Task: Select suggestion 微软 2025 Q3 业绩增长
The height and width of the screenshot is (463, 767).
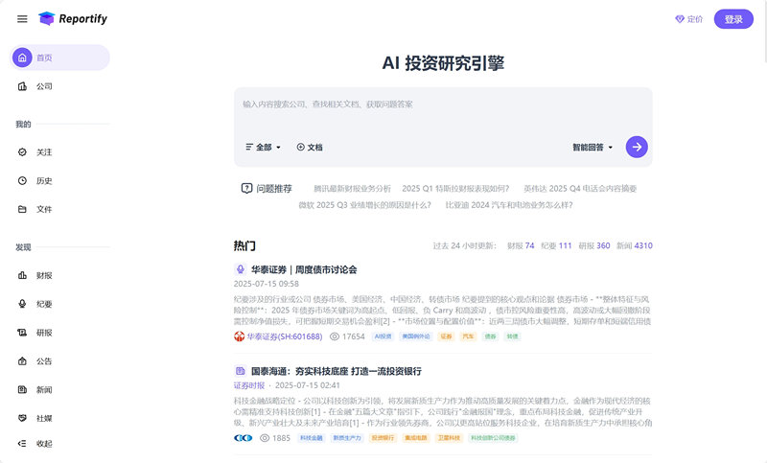Action: pos(365,205)
